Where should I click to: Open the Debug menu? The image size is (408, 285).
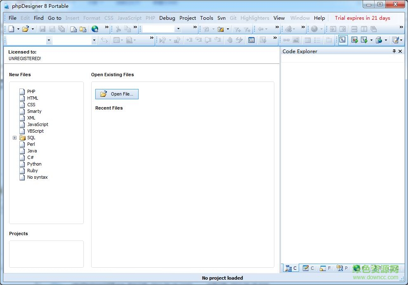167,18
